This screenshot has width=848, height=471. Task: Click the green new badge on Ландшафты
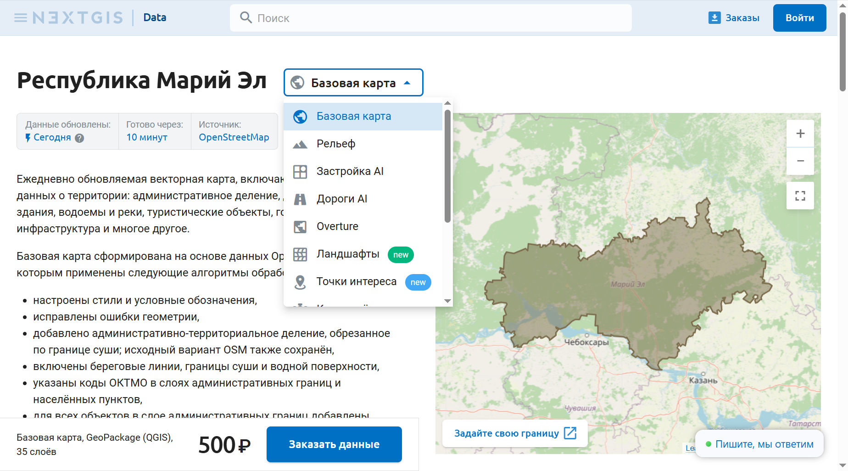click(401, 255)
